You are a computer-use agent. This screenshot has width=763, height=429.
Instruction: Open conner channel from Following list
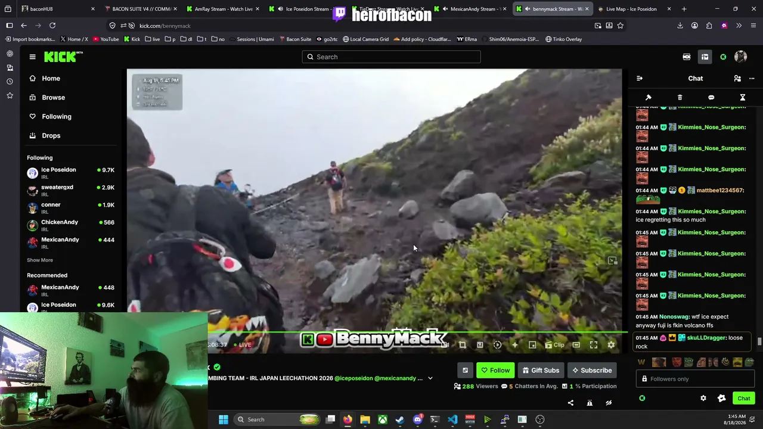click(x=70, y=207)
